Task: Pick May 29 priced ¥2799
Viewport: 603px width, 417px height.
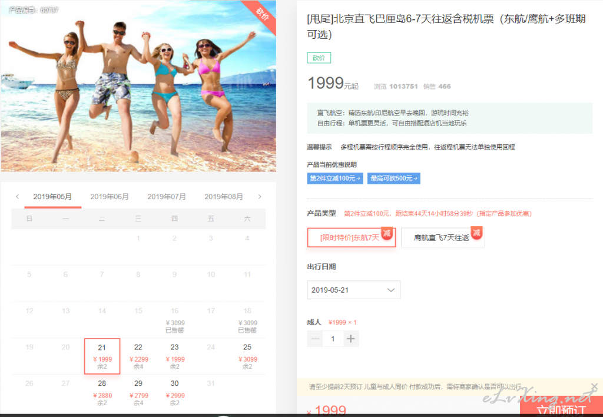Action: (138, 392)
